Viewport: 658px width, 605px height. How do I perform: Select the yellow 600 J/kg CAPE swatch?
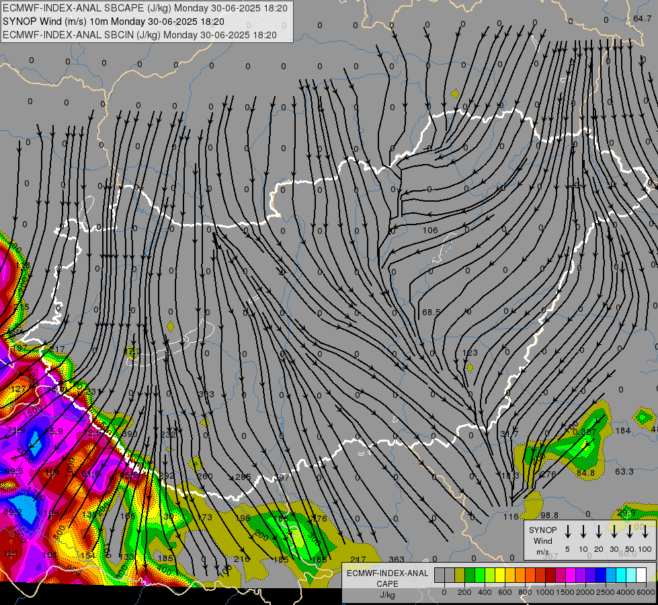point(500,575)
